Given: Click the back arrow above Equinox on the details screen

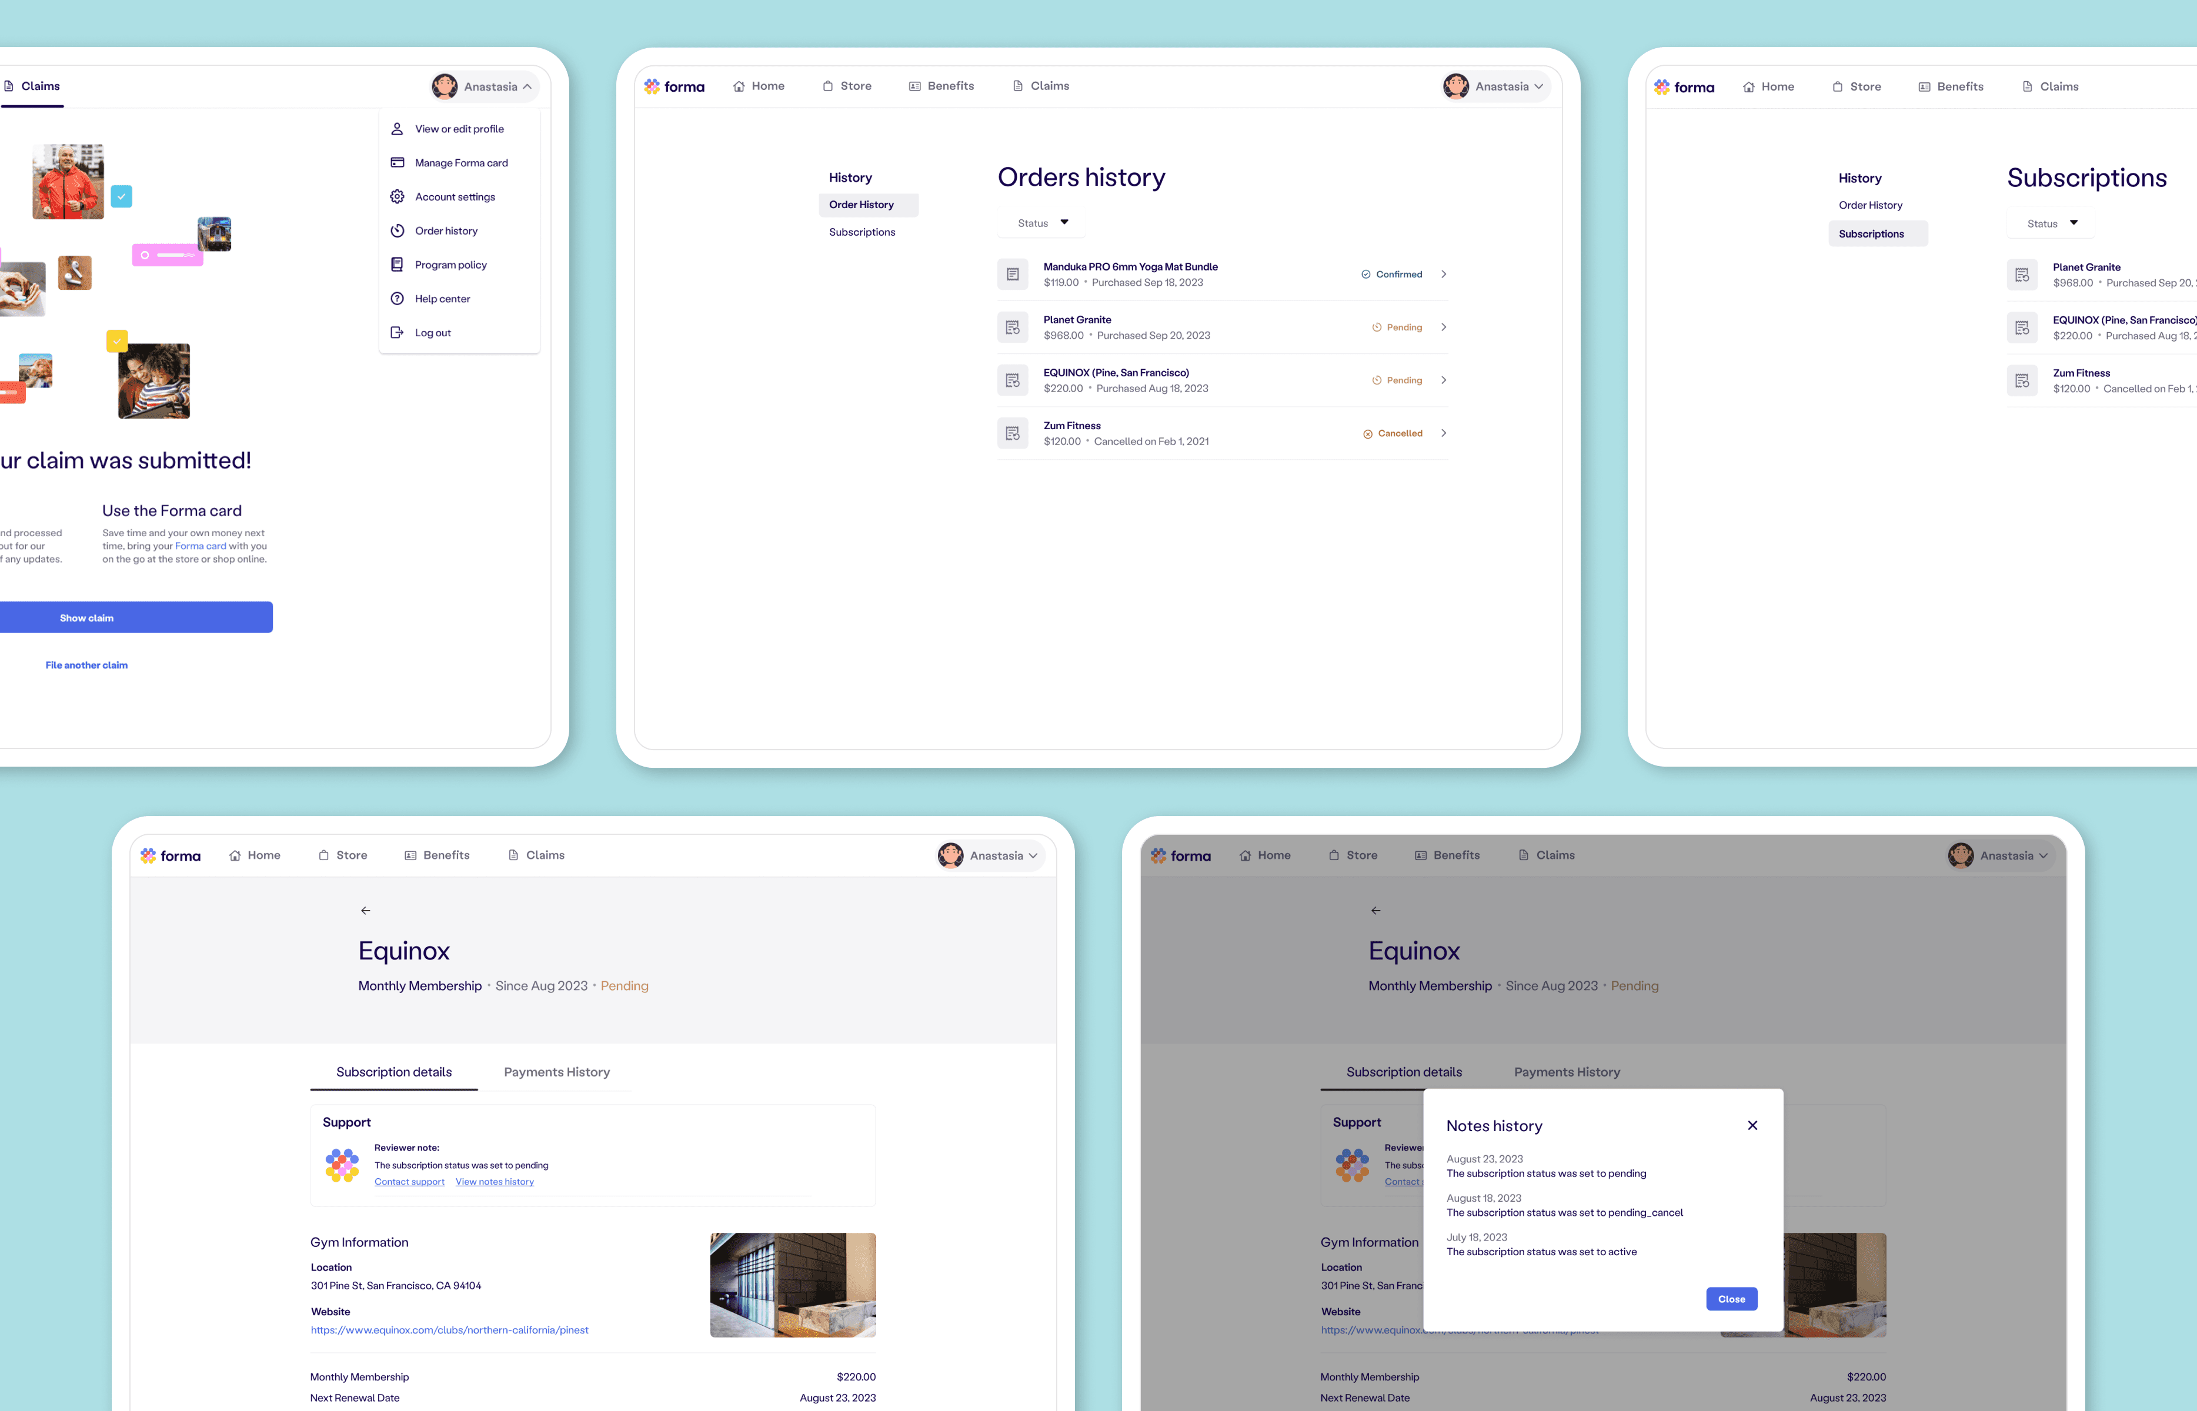Looking at the screenshot, I should [x=366, y=911].
